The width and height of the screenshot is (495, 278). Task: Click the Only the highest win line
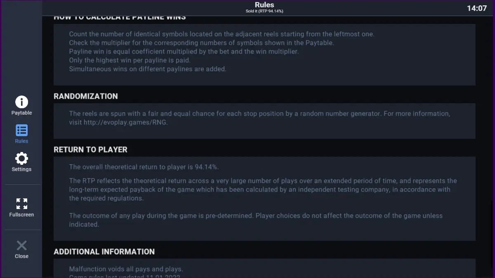130,60
